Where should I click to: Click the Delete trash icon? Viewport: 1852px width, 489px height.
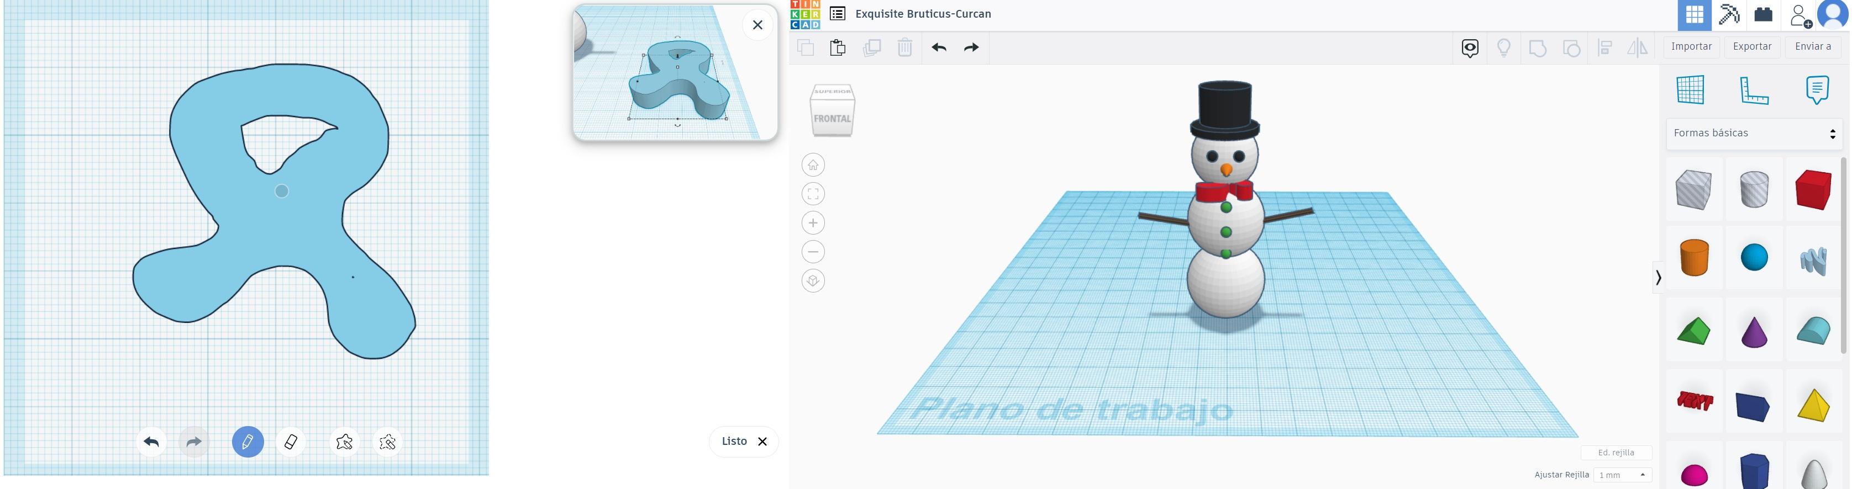pyautogui.click(x=904, y=47)
